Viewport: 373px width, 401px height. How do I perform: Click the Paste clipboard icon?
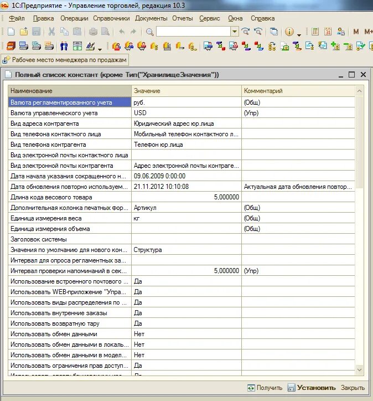coord(77,32)
